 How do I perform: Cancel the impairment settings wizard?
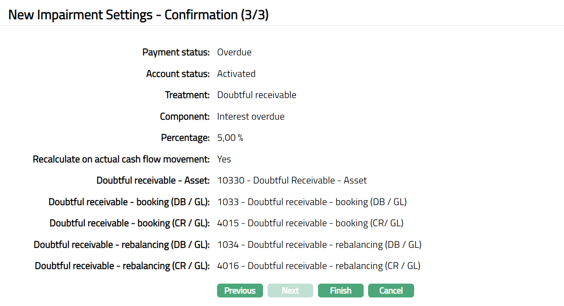[391, 291]
